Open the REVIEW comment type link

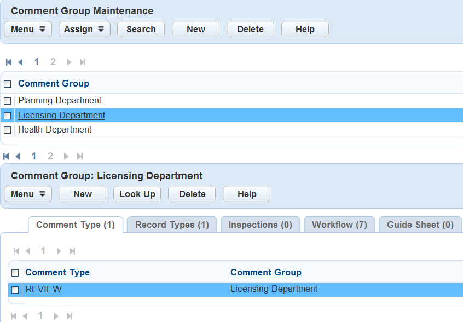[44, 289]
